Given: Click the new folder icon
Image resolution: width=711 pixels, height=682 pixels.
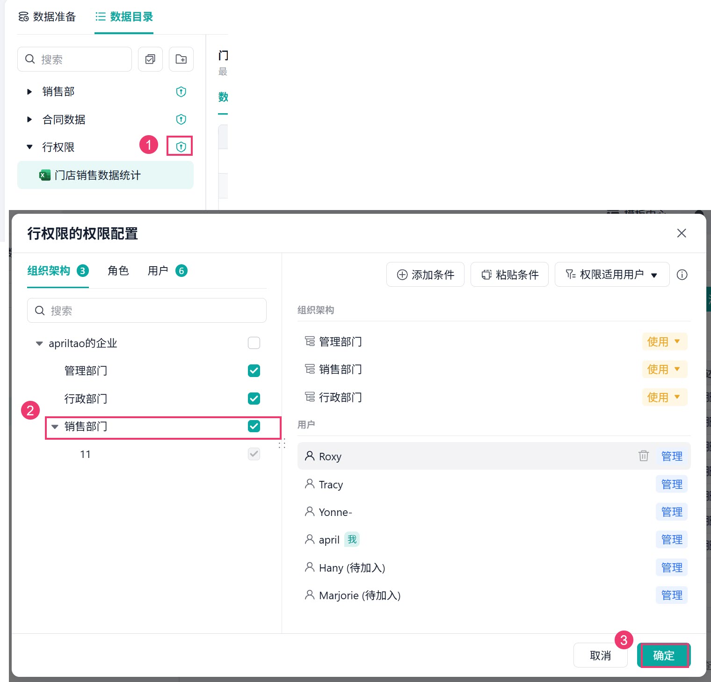Looking at the screenshot, I should click(181, 59).
